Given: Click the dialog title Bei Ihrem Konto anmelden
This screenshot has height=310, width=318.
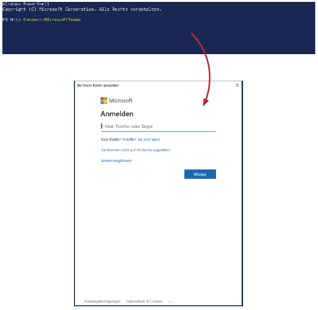Looking at the screenshot, I should [x=98, y=85].
